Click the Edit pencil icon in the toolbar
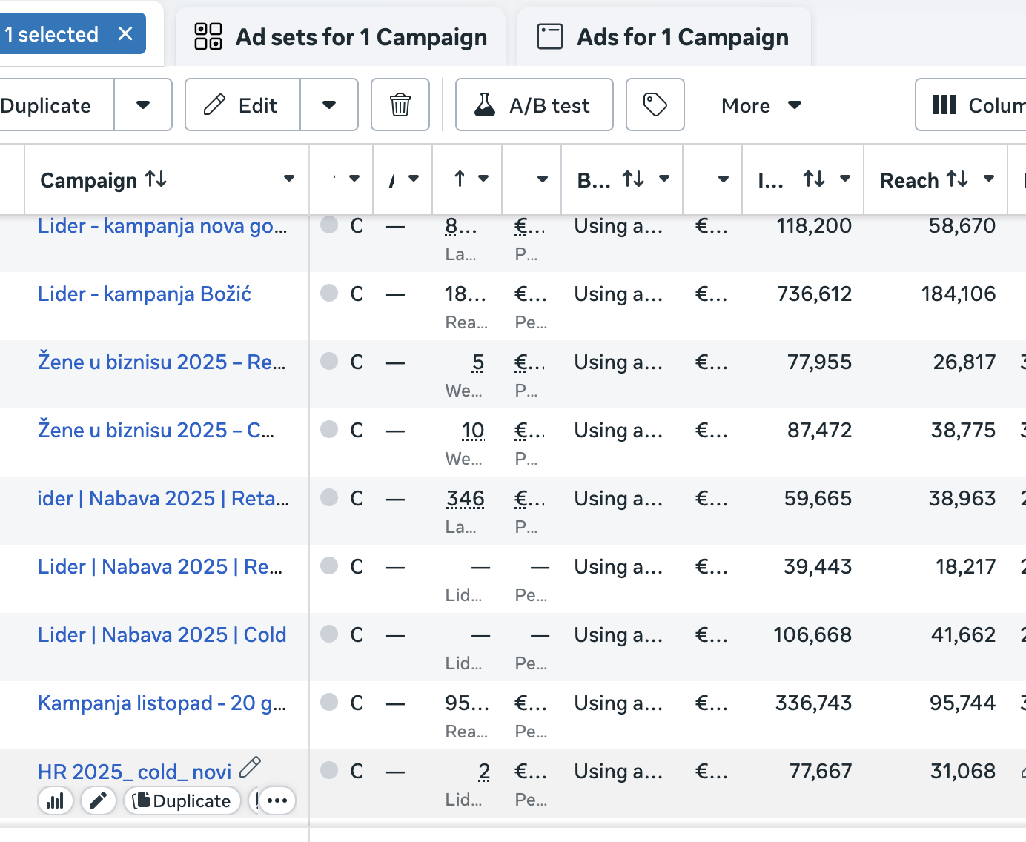Screen dimensions: 1026x842 [214, 105]
